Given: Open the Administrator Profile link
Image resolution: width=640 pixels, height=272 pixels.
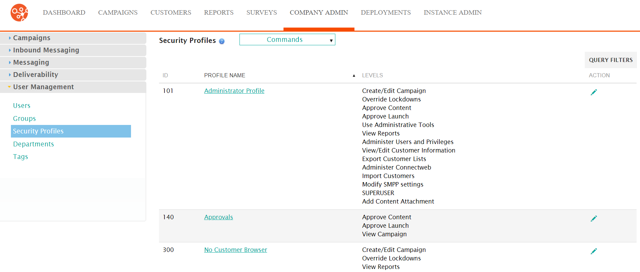Looking at the screenshot, I should click(234, 91).
